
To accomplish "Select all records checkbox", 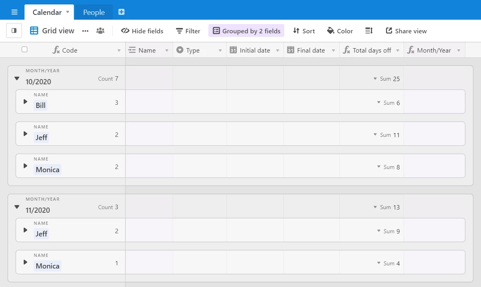I will click(24, 49).
